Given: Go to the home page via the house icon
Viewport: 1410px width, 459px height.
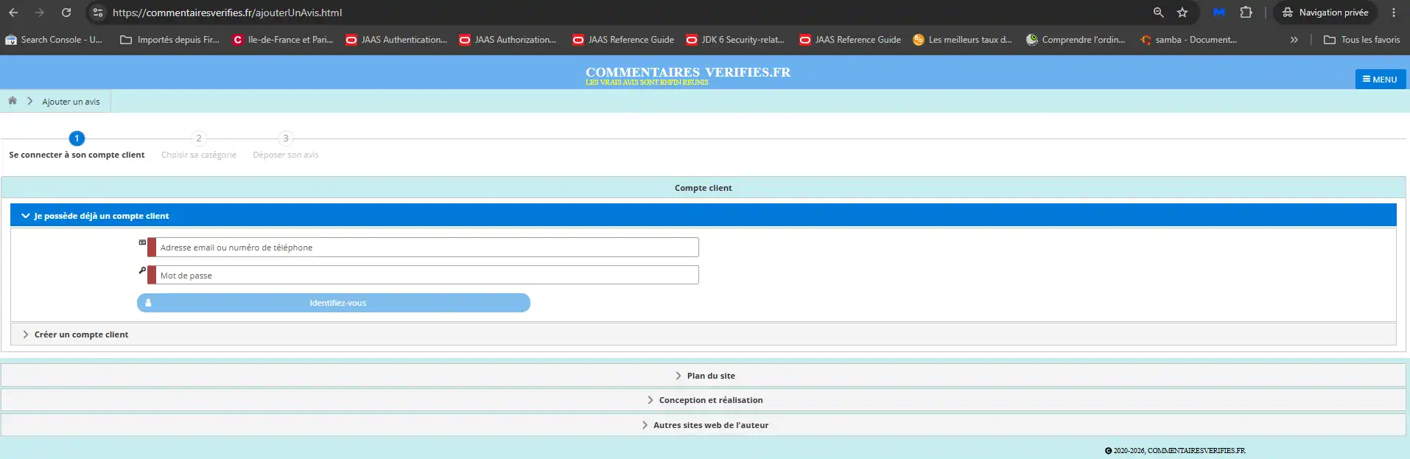Looking at the screenshot, I should [x=13, y=101].
